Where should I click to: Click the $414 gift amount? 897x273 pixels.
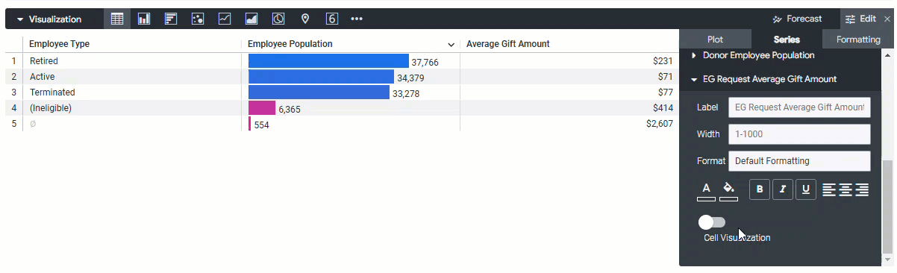click(663, 108)
